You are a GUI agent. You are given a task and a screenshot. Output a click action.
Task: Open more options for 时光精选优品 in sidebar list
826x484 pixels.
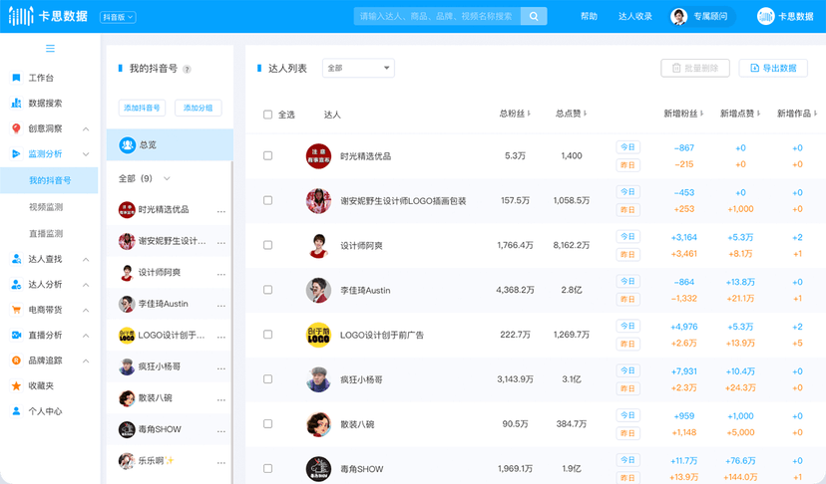click(x=220, y=211)
